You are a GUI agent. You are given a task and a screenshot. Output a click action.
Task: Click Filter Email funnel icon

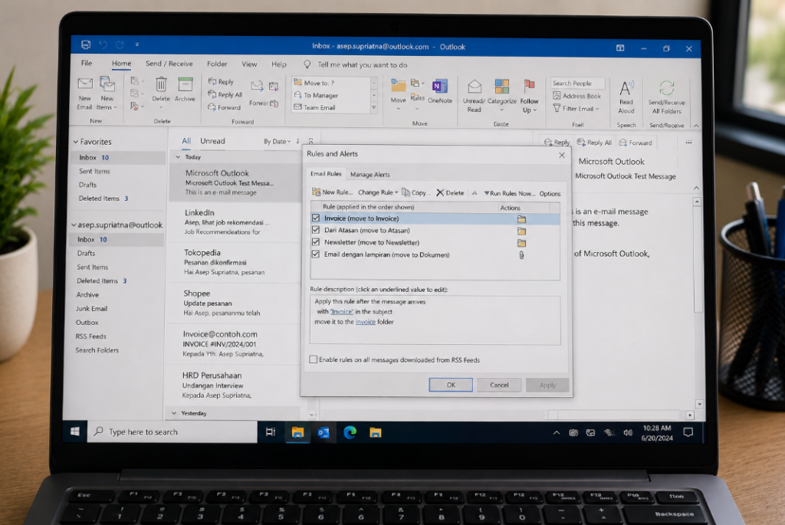click(x=557, y=108)
